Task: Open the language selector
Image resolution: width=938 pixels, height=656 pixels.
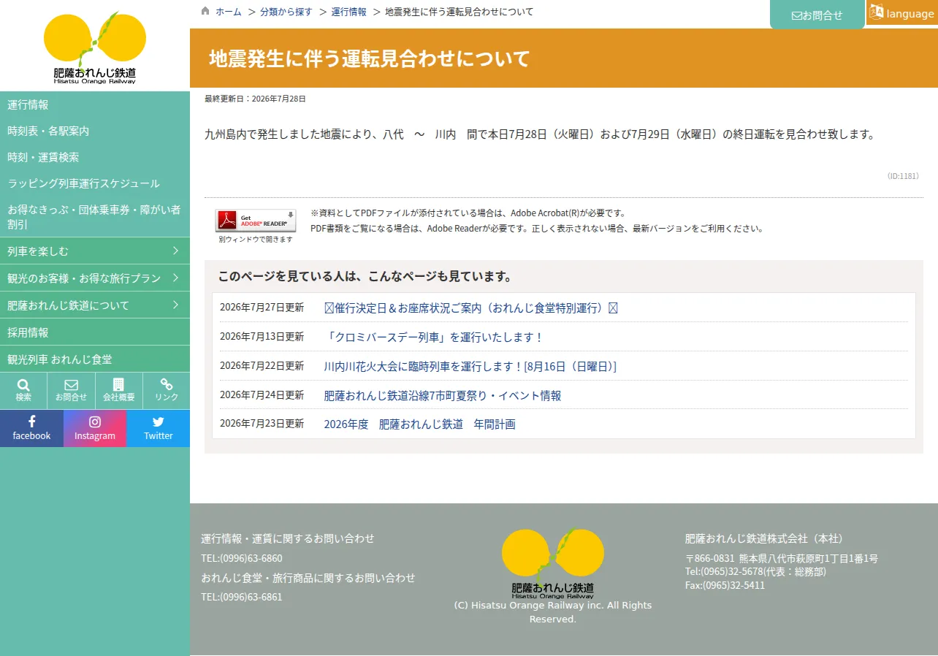Action: click(902, 13)
